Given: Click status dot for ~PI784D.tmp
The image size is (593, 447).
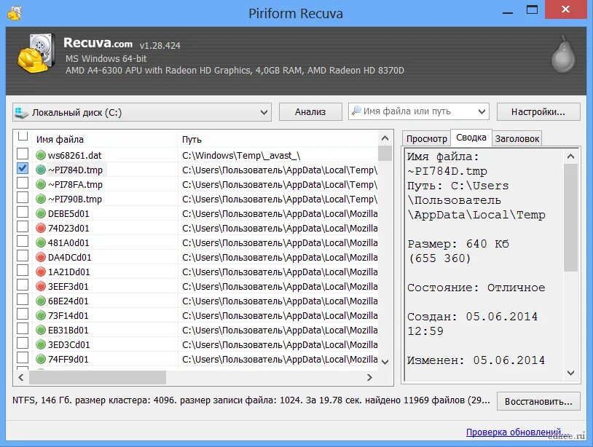Looking at the screenshot, I should (41, 170).
